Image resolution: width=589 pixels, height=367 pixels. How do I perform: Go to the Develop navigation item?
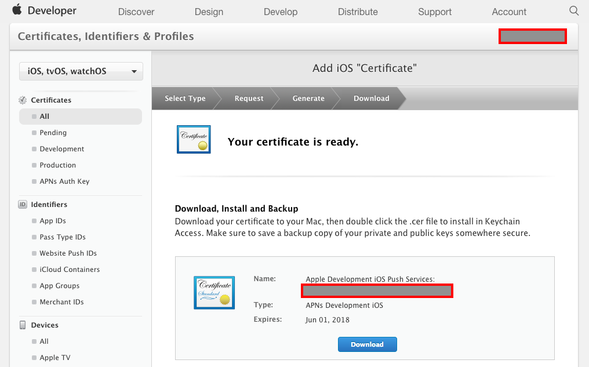click(x=281, y=12)
